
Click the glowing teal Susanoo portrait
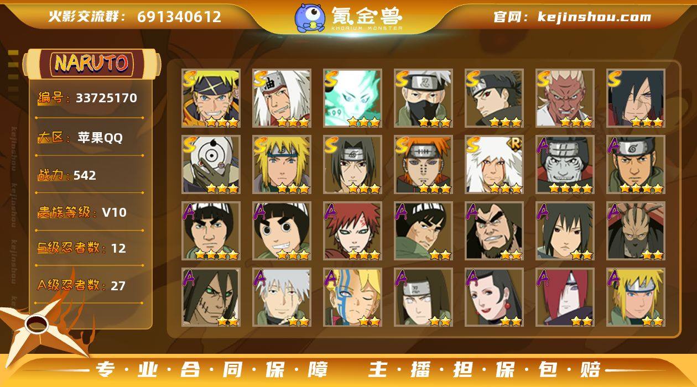352,98
